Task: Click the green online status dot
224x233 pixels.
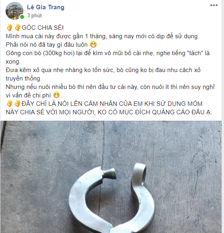Action: click(22, 17)
